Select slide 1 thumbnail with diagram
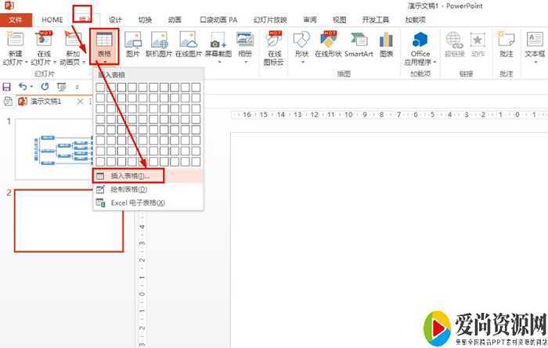 pyautogui.click(x=69, y=149)
